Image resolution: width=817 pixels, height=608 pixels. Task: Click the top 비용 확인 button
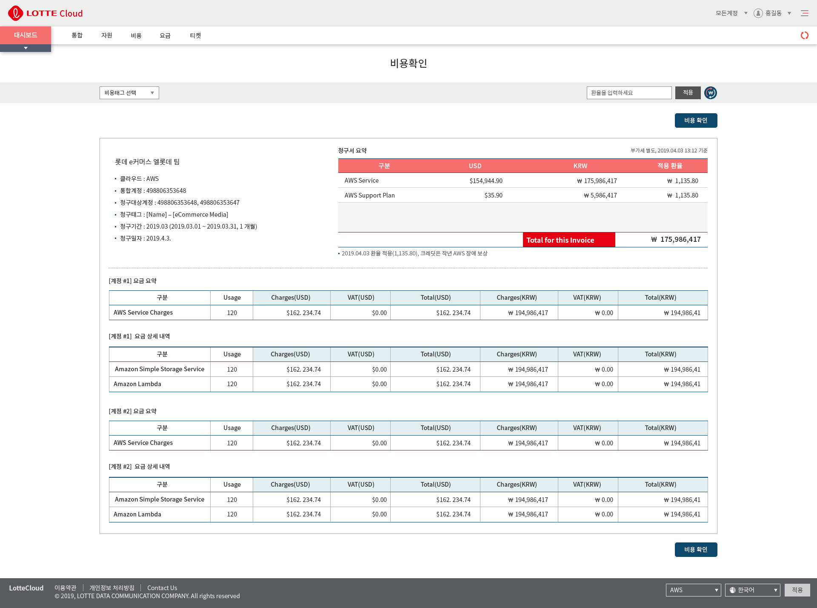click(696, 120)
